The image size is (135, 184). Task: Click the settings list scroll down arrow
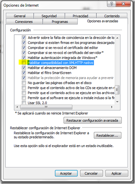117,102
